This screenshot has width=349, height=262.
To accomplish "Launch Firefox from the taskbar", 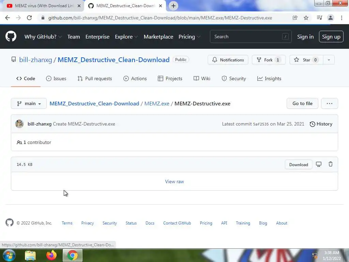I will 51,255.
